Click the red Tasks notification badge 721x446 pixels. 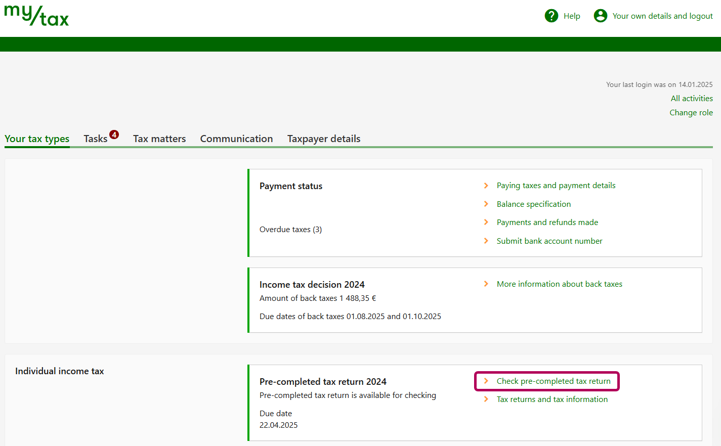[x=114, y=135]
